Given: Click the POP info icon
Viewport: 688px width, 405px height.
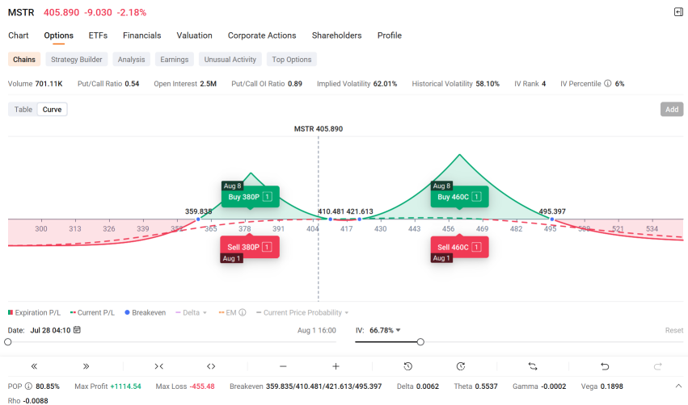Looking at the screenshot, I should 28,386.
